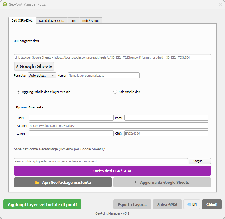
Task: Click the QGIS logo icon in title bar
Action: (5, 4)
